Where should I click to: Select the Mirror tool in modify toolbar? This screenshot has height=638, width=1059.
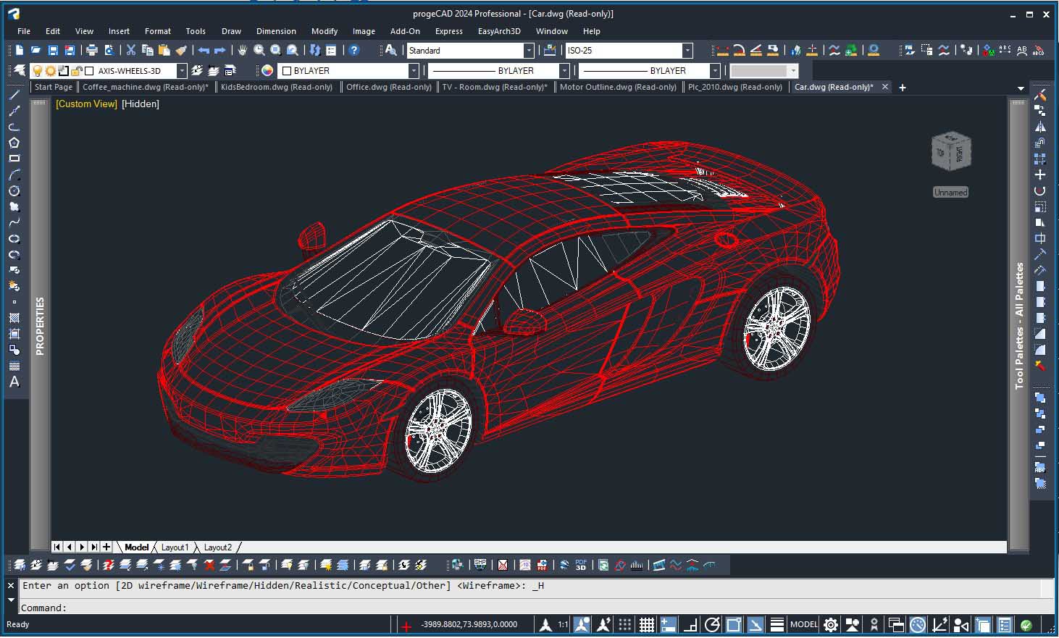[x=1040, y=127]
